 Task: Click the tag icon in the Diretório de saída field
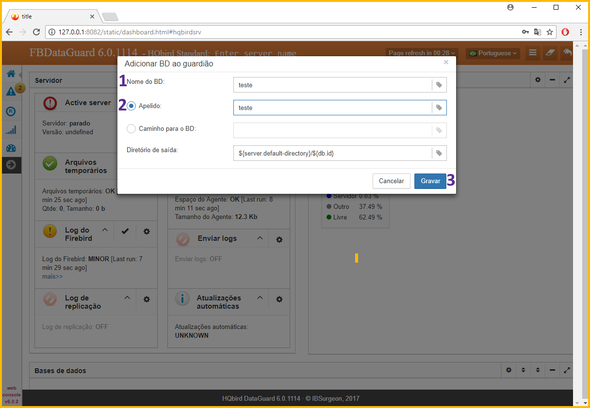tap(439, 153)
